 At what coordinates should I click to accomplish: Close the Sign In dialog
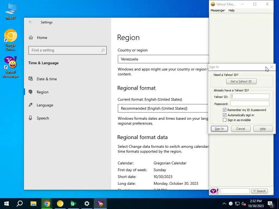point(272,67)
